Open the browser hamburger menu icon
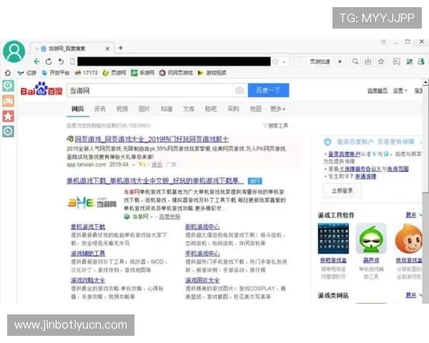429x343 pixels. click(x=383, y=42)
